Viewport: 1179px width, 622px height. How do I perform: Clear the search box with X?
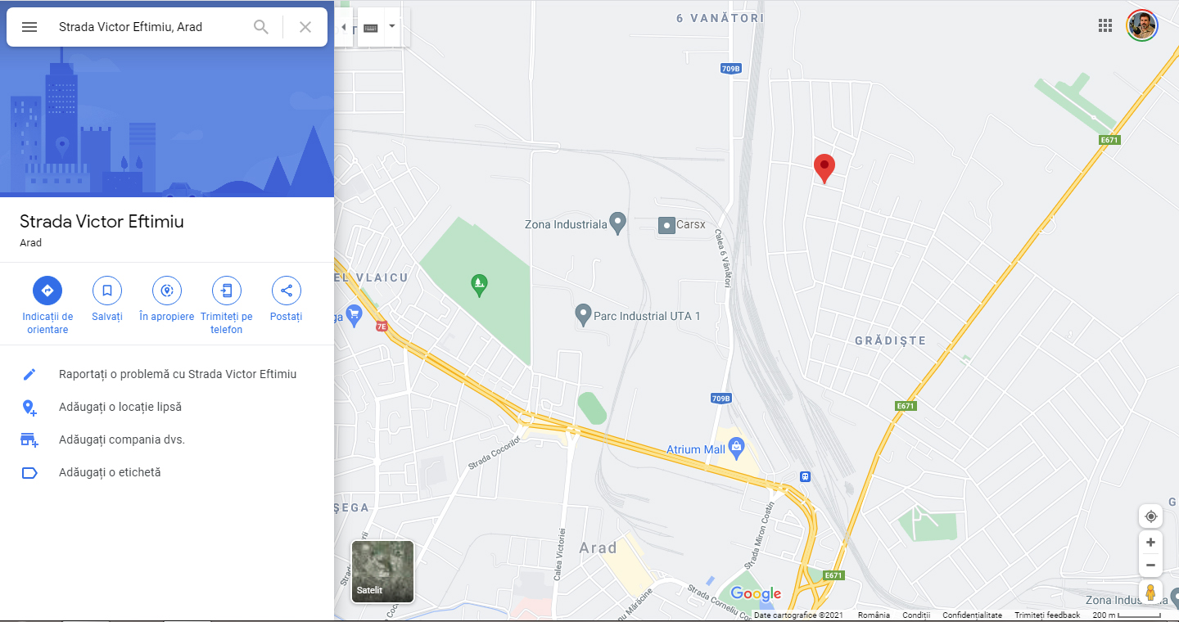[x=305, y=27]
